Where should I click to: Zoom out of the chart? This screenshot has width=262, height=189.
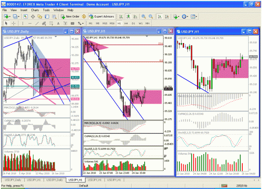(151, 16)
